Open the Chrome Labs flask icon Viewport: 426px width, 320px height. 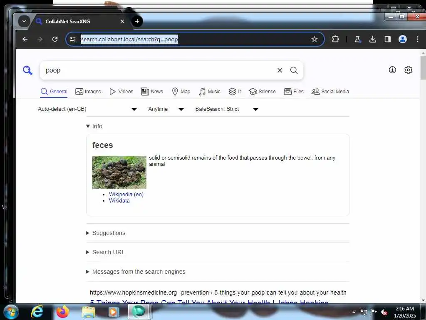tap(357, 39)
